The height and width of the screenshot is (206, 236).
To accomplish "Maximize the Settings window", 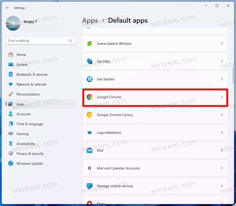I will [217, 6].
